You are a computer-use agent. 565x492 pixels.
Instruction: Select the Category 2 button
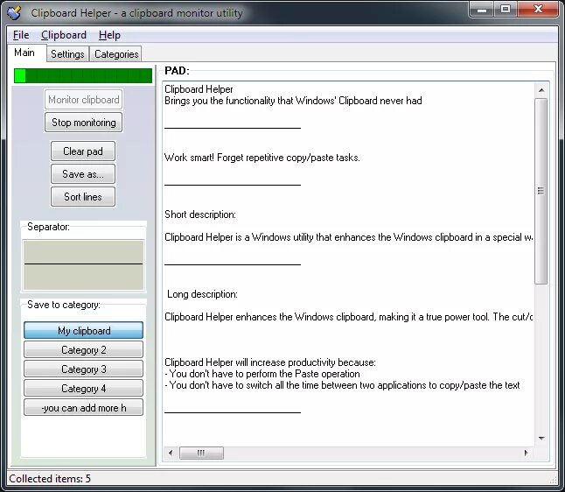click(84, 349)
